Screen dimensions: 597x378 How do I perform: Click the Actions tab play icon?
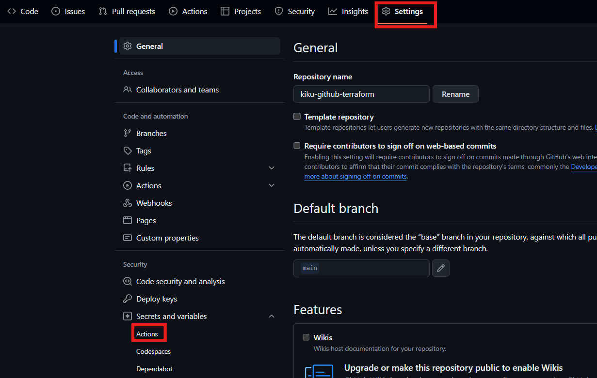point(173,11)
